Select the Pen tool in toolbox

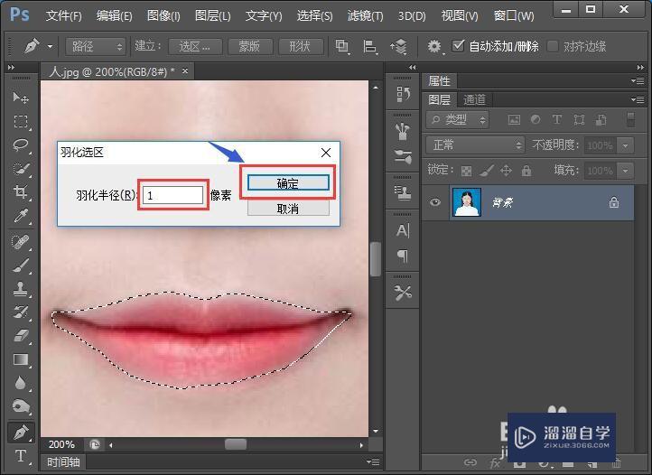click(x=21, y=433)
